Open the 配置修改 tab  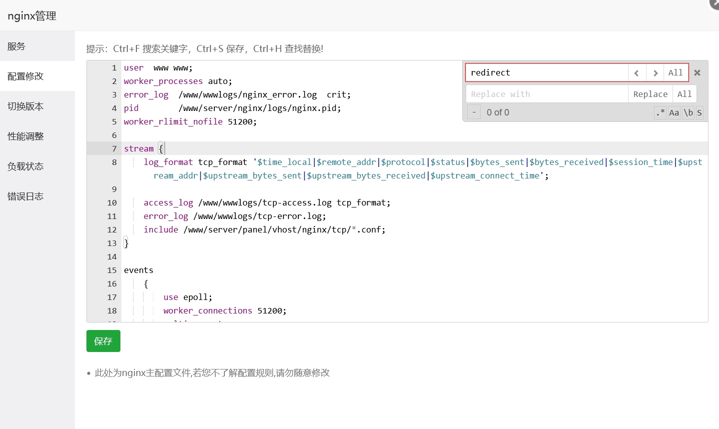coord(37,76)
